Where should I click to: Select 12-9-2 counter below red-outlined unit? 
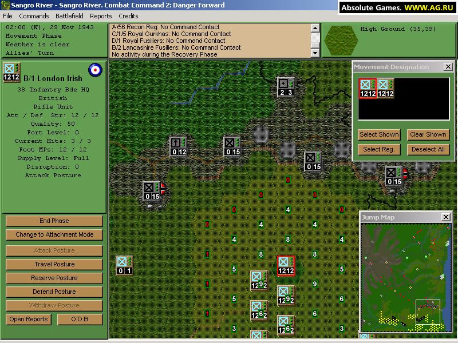click(x=286, y=296)
